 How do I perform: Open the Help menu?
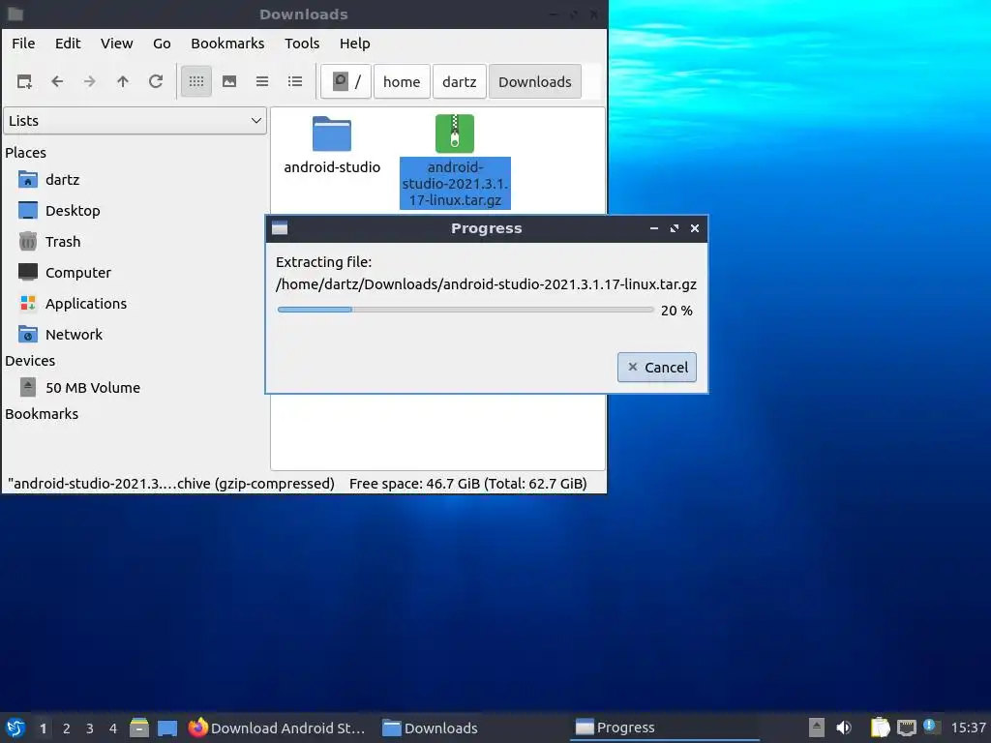(x=354, y=44)
